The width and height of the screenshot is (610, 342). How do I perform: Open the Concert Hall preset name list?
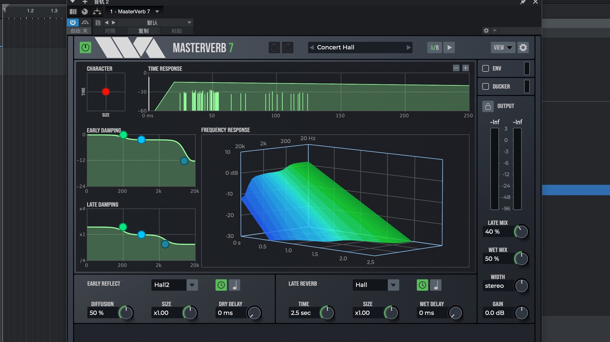(x=360, y=47)
